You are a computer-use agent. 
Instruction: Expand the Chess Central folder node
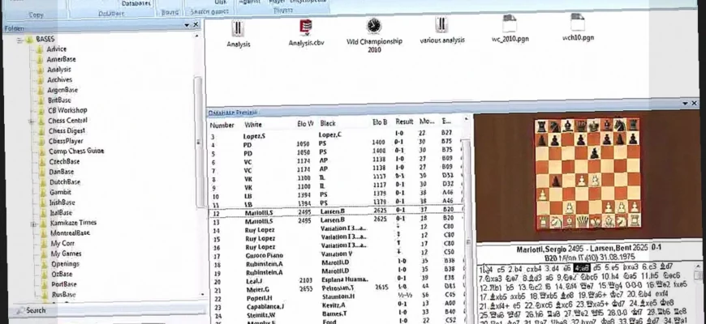coord(31,121)
